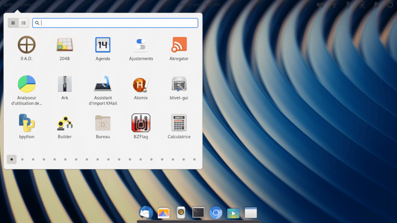This screenshot has width=397, height=223.
Task: Launch Chromium browser from the dock
Action: click(216, 213)
